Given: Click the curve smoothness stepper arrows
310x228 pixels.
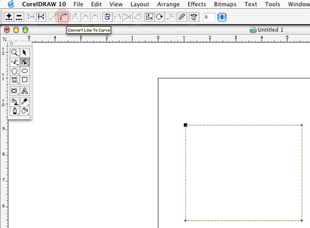Looking at the screenshot, I should [222, 17].
